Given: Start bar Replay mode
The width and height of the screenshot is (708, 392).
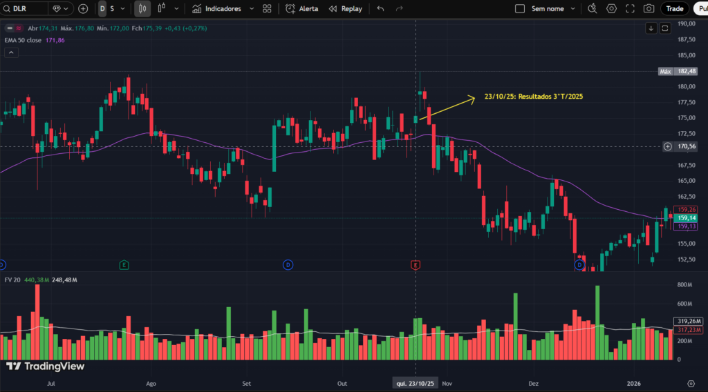Looking at the screenshot, I should [346, 8].
